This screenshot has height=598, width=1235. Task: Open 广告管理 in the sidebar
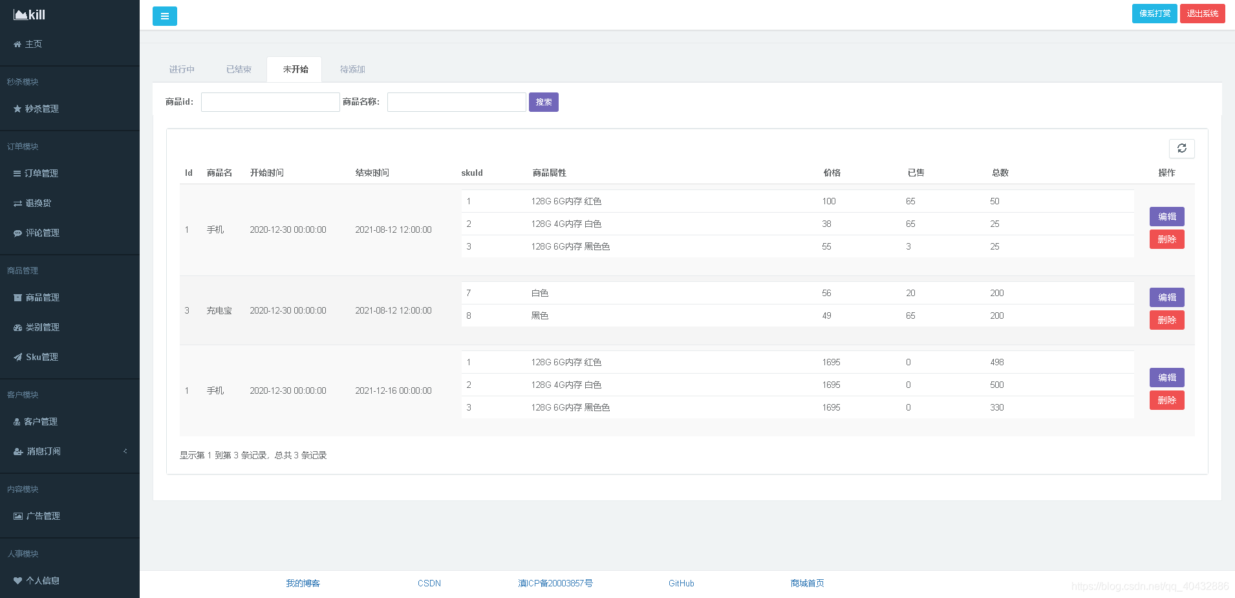(x=38, y=516)
